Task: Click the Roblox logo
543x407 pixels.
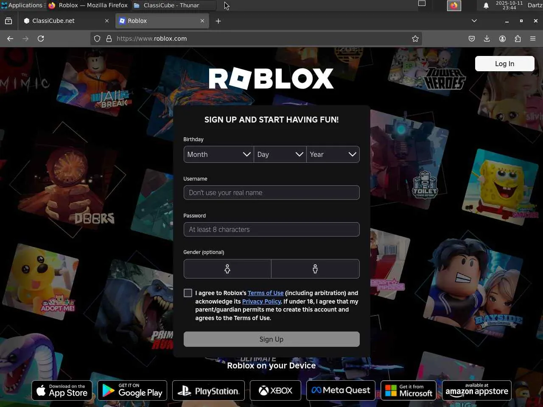Action: point(271,78)
